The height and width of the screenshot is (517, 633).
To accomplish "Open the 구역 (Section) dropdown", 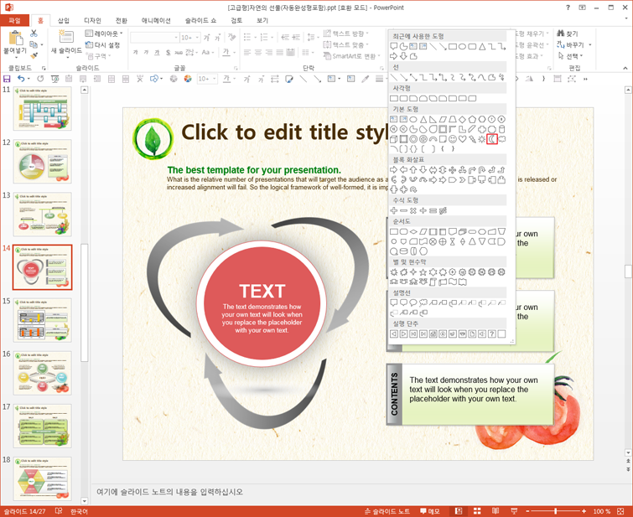I will pos(99,55).
